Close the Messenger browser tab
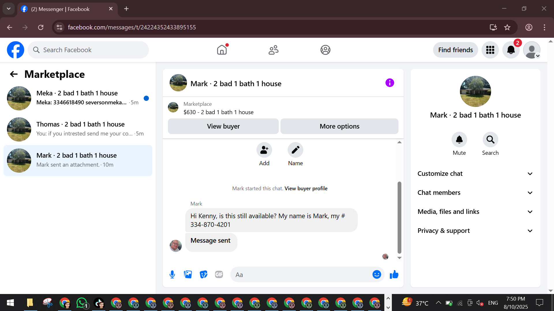Screen dimensions: 554x311 (x=111, y=9)
